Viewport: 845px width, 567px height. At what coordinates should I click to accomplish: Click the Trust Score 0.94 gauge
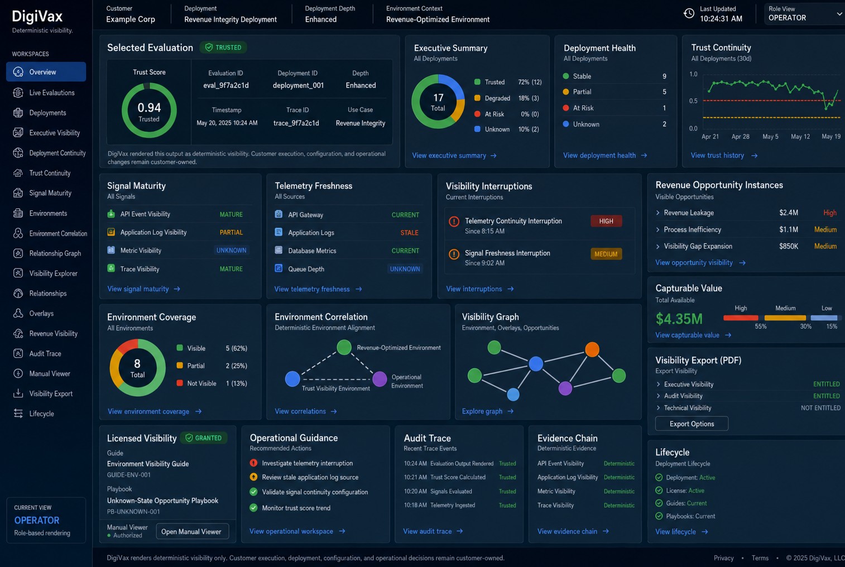pos(149,110)
